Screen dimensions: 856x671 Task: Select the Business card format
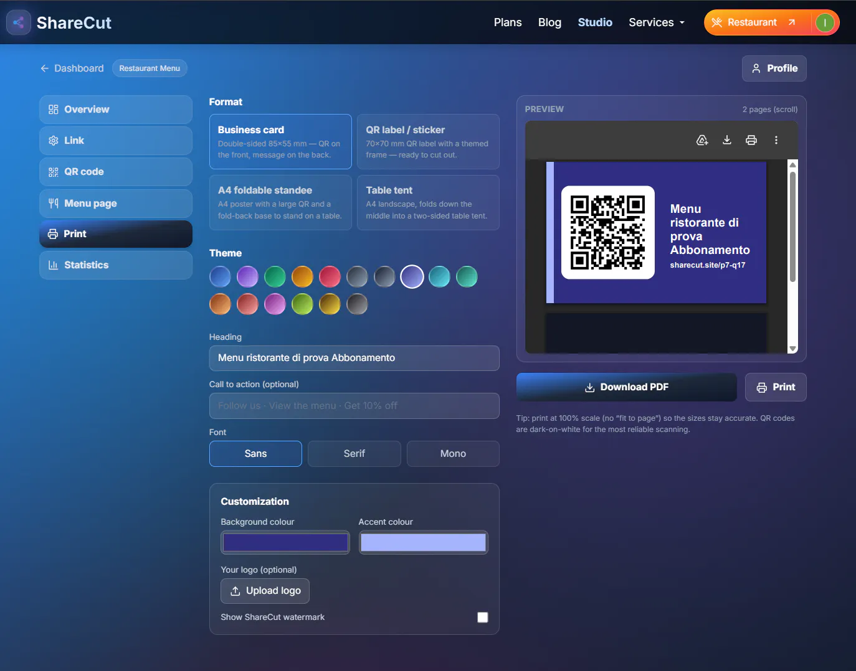pyautogui.click(x=280, y=142)
